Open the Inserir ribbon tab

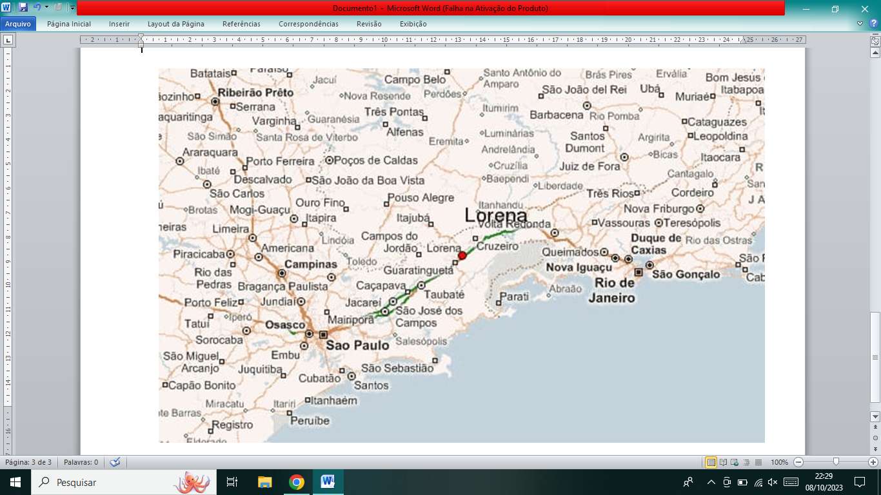(x=119, y=24)
